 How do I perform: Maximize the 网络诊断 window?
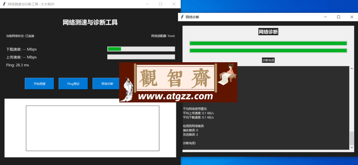tap(338, 17)
